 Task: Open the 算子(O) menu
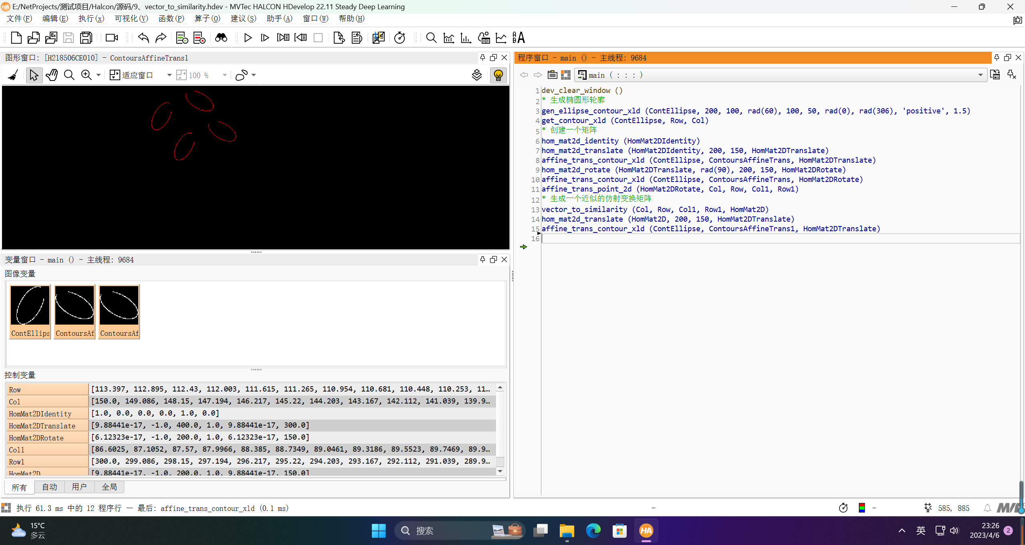(x=207, y=18)
